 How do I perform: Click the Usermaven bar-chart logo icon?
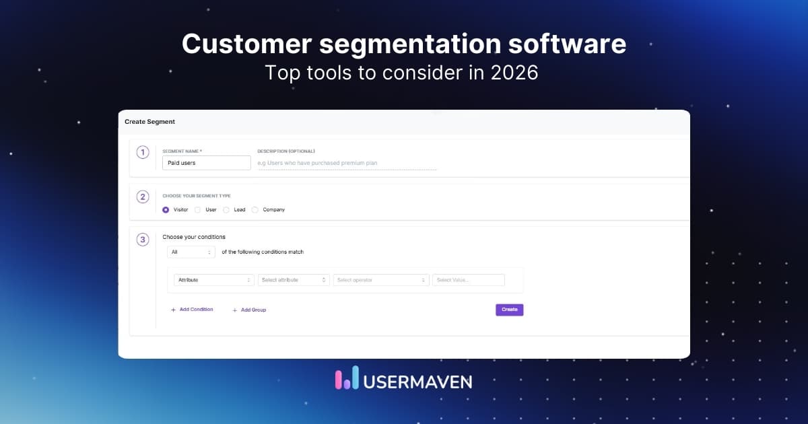click(x=345, y=380)
